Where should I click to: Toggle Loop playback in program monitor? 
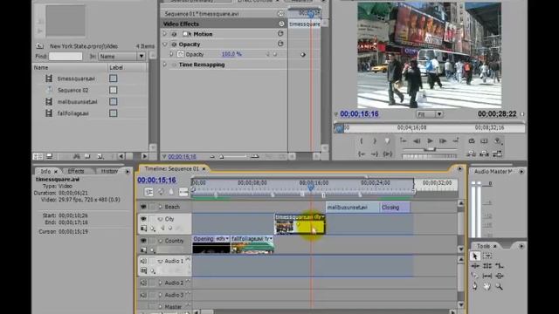point(472,141)
